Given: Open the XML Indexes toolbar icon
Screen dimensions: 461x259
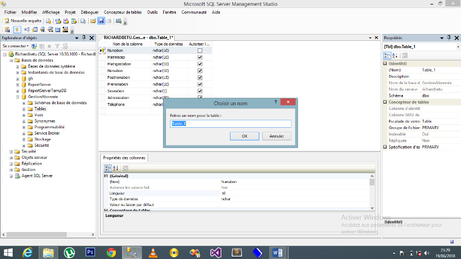Looking at the screenshot, I should point(50,30).
